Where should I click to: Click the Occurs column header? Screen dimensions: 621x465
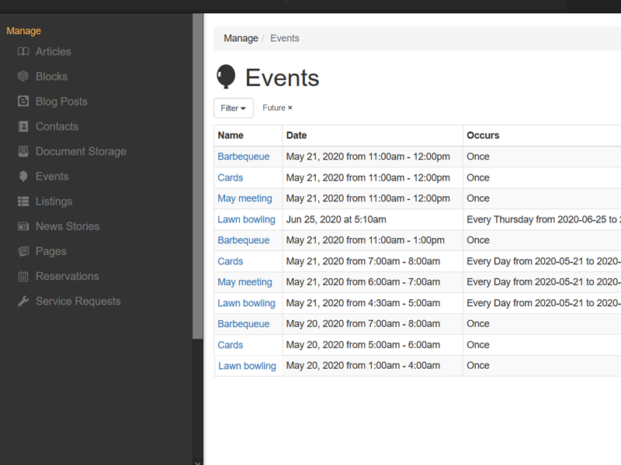coord(483,135)
